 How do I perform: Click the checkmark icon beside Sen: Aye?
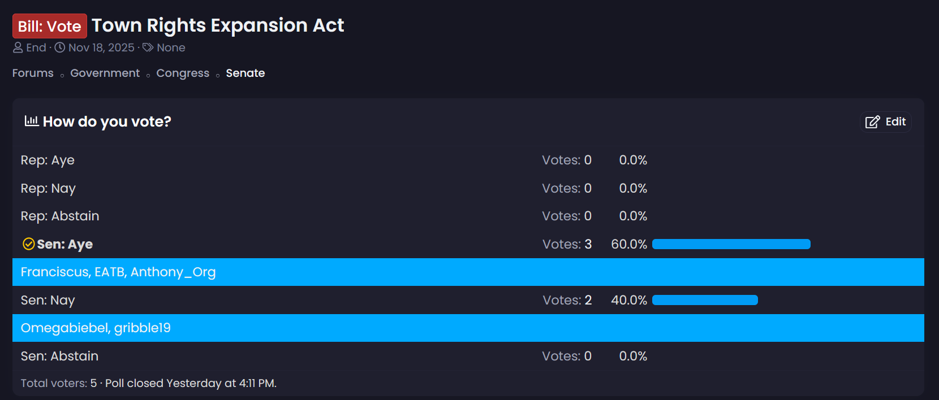(28, 244)
